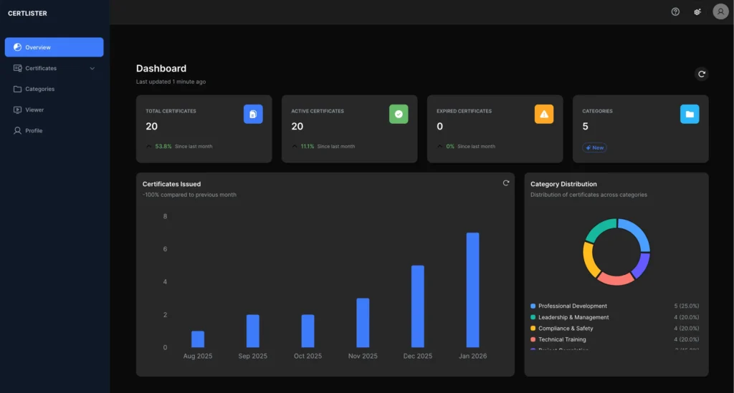Click the settings gear icon in header

(x=697, y=11)
